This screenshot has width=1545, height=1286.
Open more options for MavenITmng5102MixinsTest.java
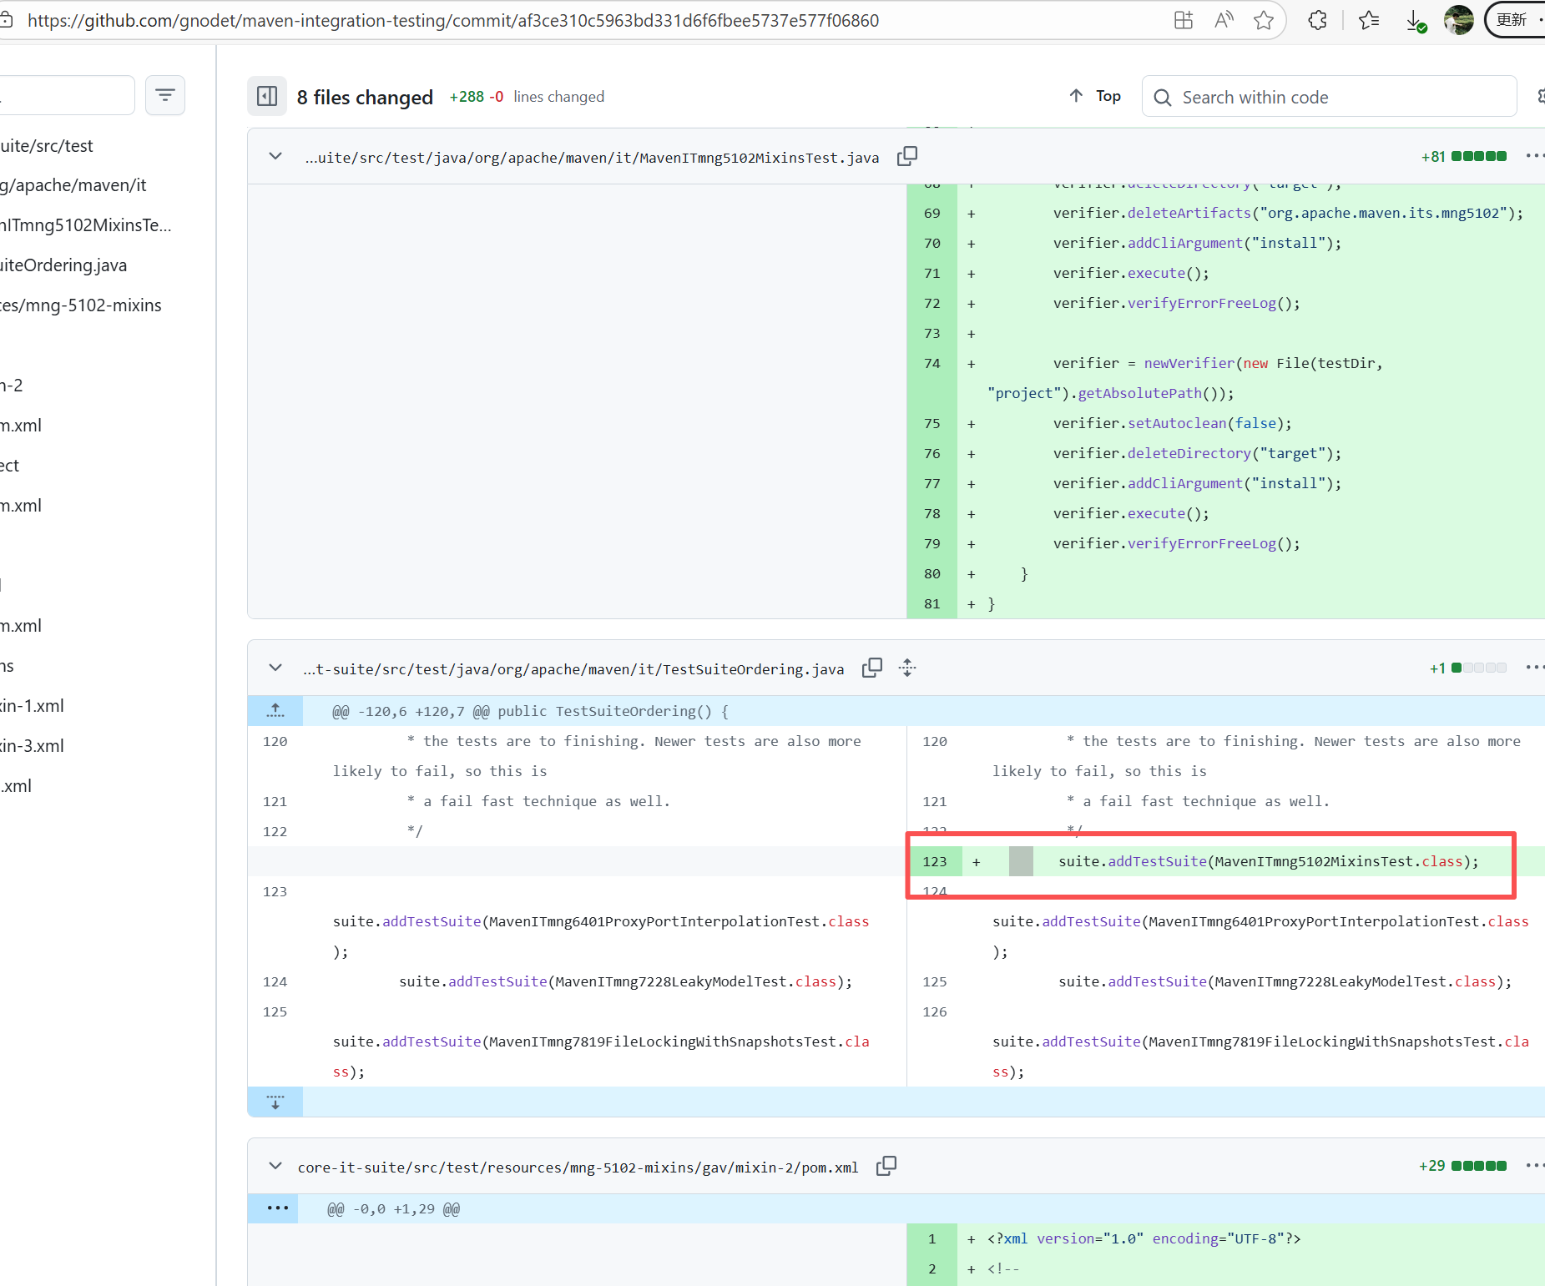[x=1533, y=156]
